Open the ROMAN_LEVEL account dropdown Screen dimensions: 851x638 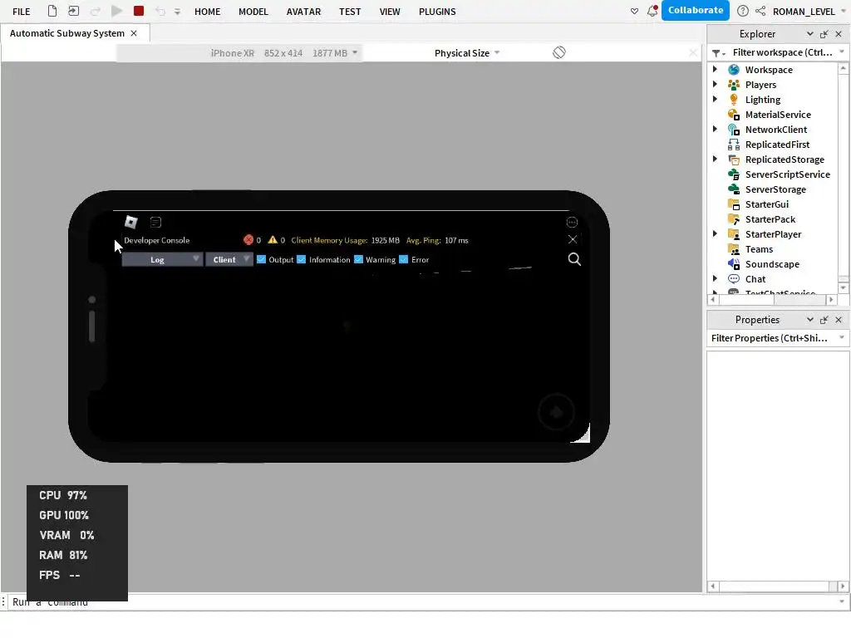pos(843,11)
